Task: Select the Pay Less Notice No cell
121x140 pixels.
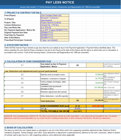Action: pyautogui.click(x=55, y=27)
